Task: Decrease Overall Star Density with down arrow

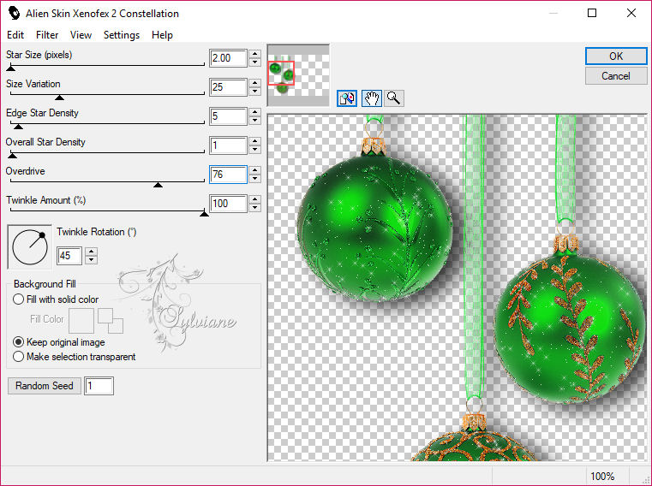Action: [x=255, y=150]
